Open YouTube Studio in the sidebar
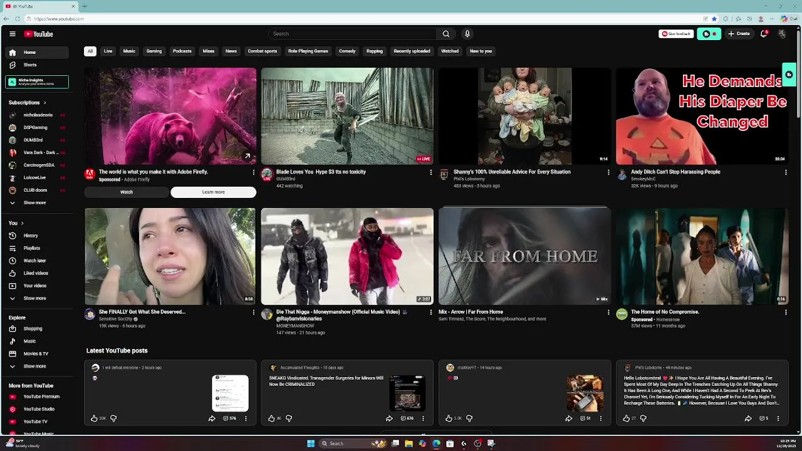The height and width of the screenshot is (451, 802). [38, 409]
